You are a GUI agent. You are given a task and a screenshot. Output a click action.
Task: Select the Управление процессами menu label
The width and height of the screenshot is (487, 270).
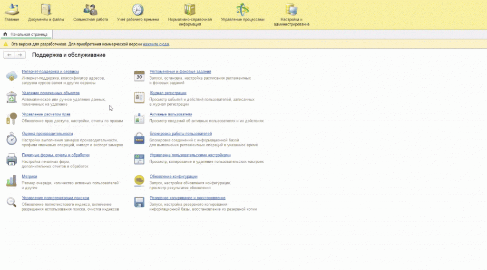(x=242, y=19)
